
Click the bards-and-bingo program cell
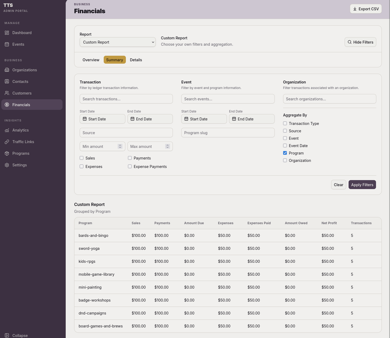[x=93, y=236]
